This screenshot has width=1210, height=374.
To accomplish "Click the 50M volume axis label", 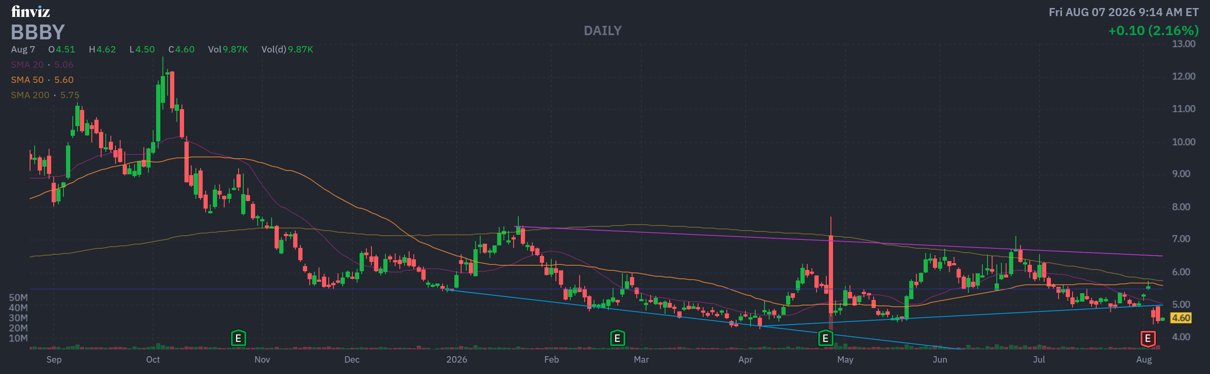I will (x=18, y=298).
